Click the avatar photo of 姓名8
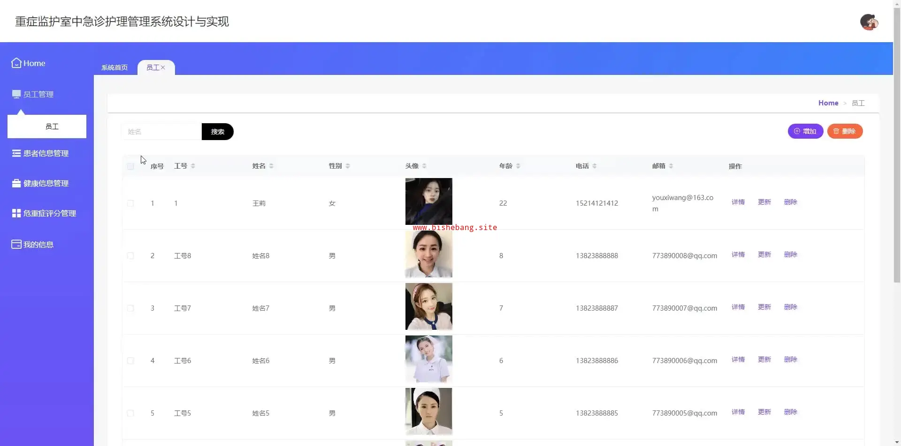 429,254
